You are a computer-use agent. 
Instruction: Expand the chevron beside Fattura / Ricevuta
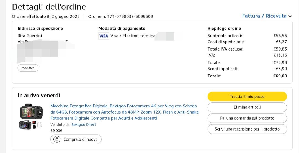pos(290,16)
